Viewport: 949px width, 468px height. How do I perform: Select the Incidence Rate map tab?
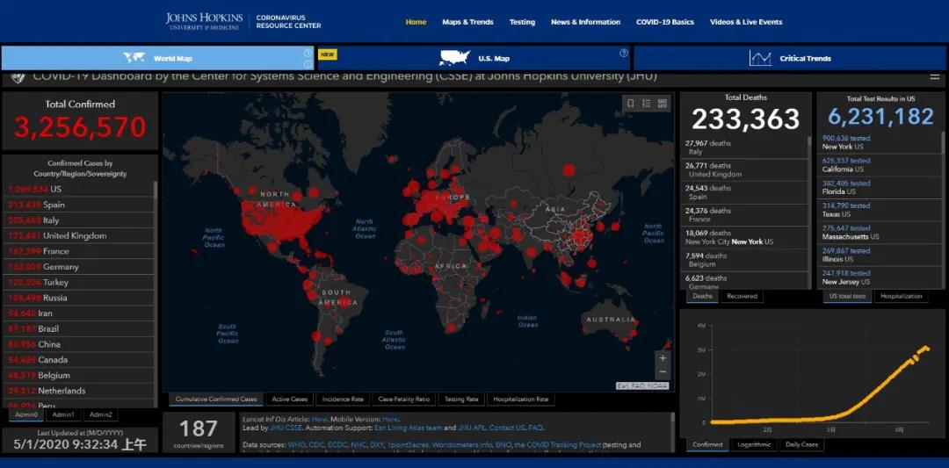click(x=342, y=399)
